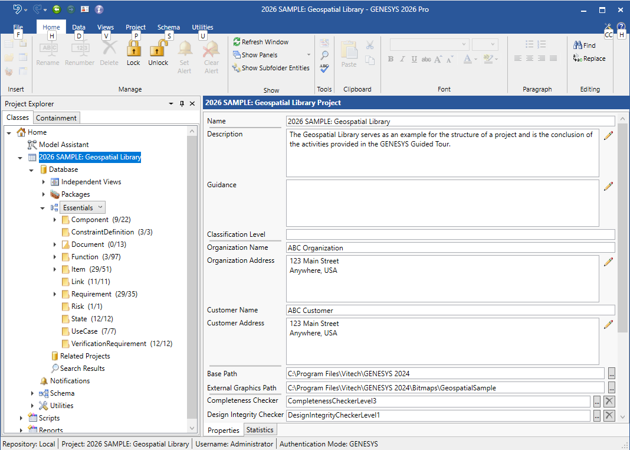This screenshot has width=630, height=450.
Task: Click the Lock icon in Manage group
Action: pos(133,50)
